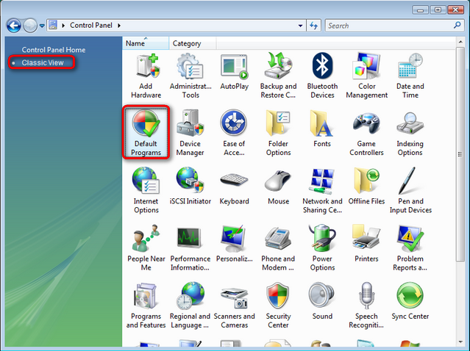This screenshot has width=470, height=351.
Task: Open the Default Programs icon
Action: click(146, 132)
